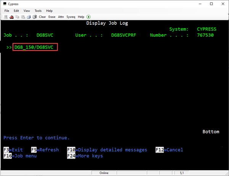Open the Help menu in menu bar
The width and height of the screenshot is (229, 176).
(x=49, y=11)
